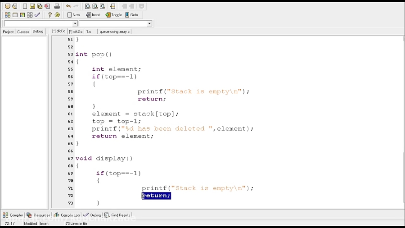Click the '72: 17' cursor position status
Viewport: 405px width, 228px height.
click(10, 223)
